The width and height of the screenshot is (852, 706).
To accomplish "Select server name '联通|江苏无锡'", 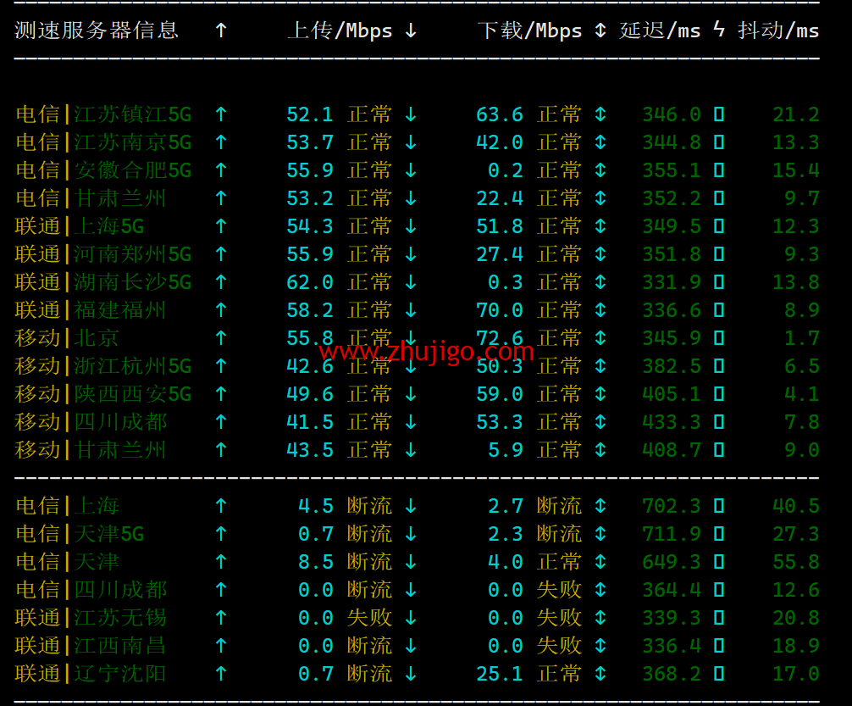I will 91,618.
